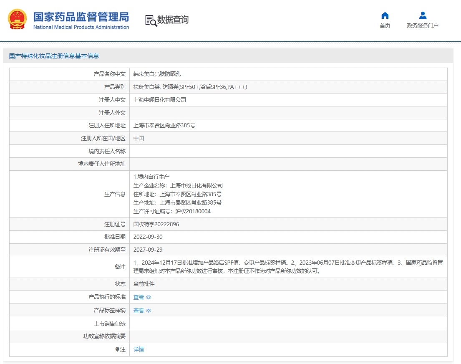Click the 政务服务门户 user icon
461x364 pixels.
pyautogui.click(x=423, y=15)
